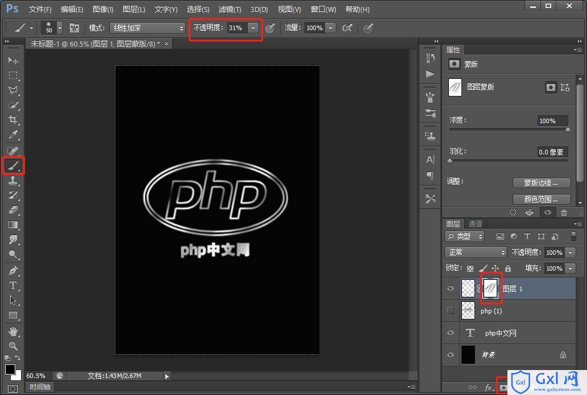Open the layer fill 填充 dropdown arrow
This screenshot has height=395, width=587.
tap(570, 268)
